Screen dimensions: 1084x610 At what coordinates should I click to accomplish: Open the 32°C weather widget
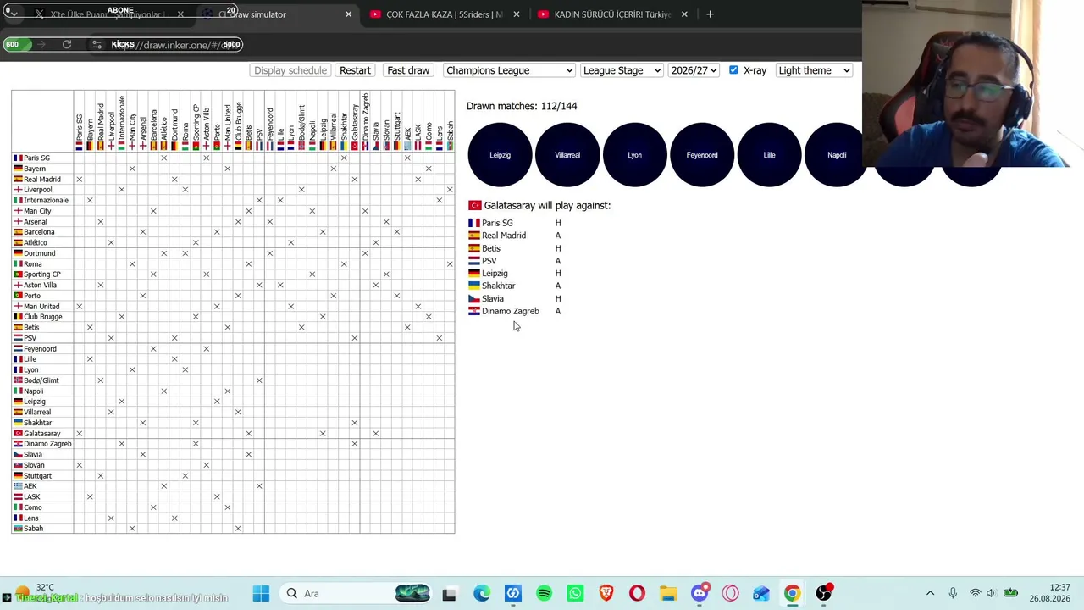click(x=34, y=593)
